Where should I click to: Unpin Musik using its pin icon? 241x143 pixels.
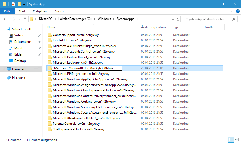[x=40, y=48]
